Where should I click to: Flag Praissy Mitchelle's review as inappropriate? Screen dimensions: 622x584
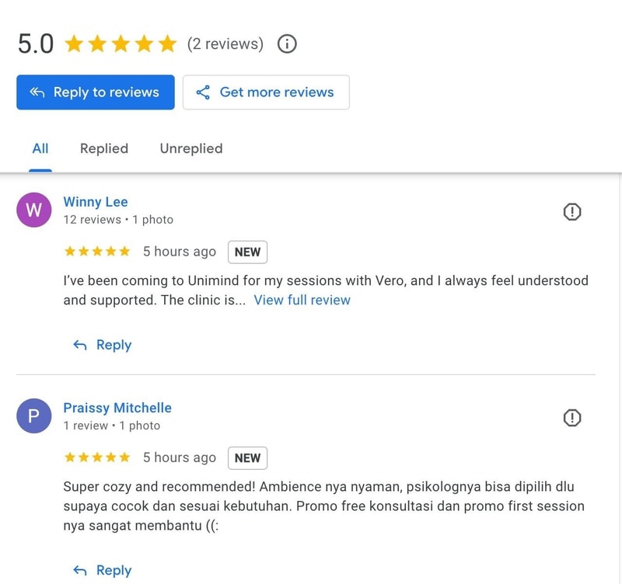tap(572, 418)
